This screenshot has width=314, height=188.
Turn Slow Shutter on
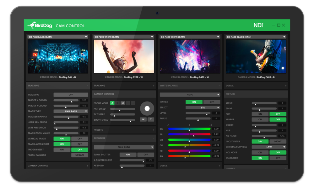128,154
